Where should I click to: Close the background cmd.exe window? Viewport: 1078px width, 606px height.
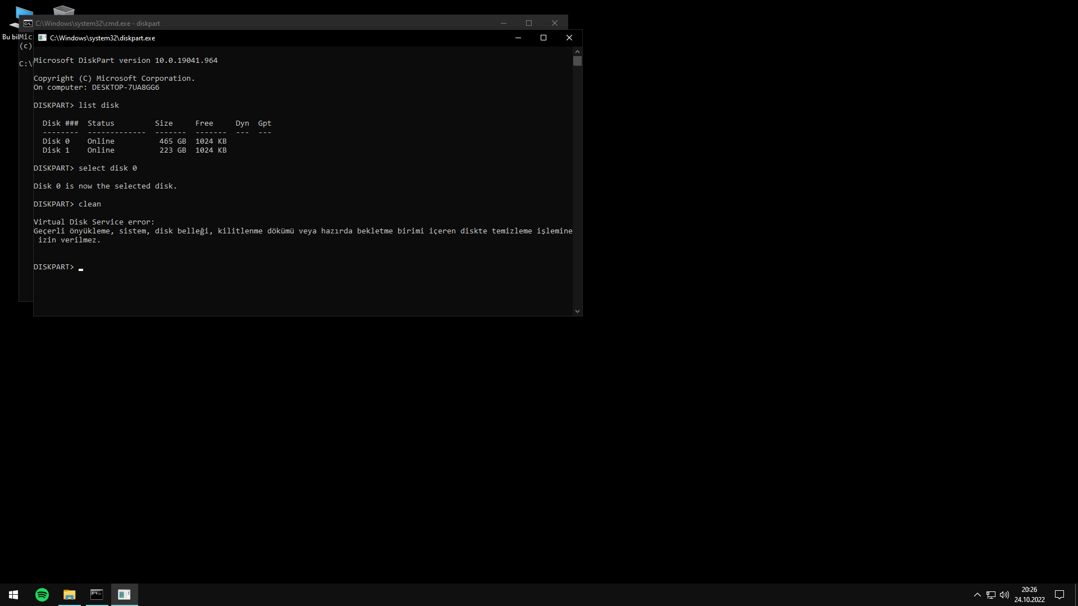pyautogui.click(x=555, y=23)
